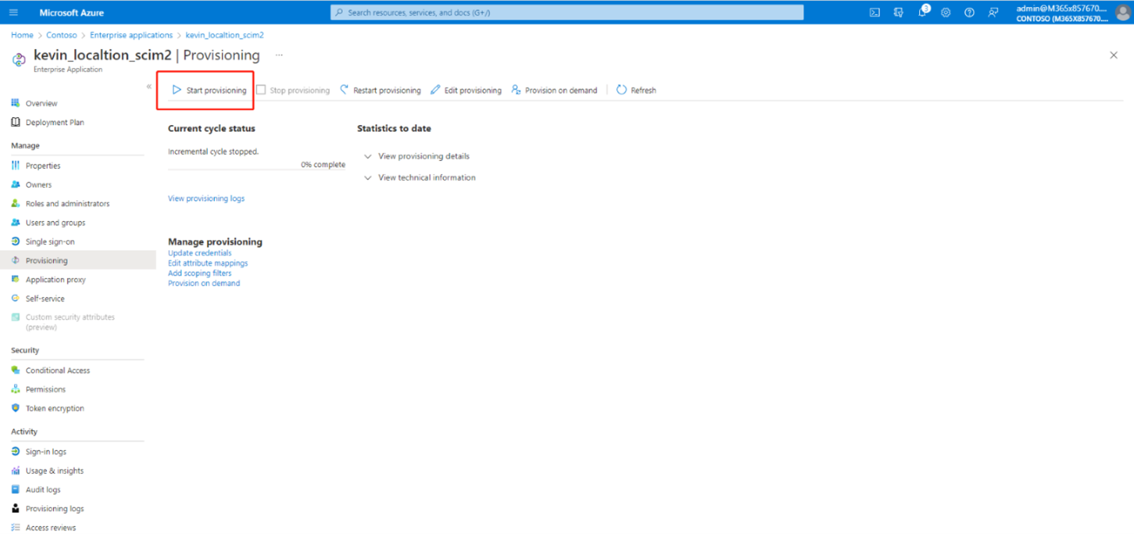Click the Application proxy icon
The width and height of the screenshot is (1134, 534).
pyautogui.click(x=16, y=280)
